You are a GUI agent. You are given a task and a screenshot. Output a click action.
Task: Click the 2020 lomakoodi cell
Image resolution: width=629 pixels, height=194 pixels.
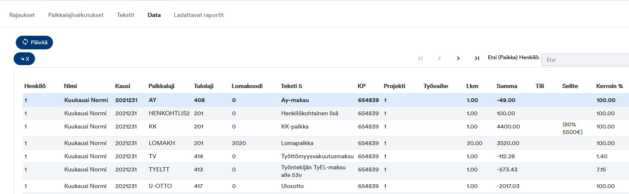pos(239,143)
